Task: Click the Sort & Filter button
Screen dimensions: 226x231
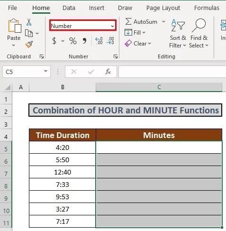Action: 178,33
